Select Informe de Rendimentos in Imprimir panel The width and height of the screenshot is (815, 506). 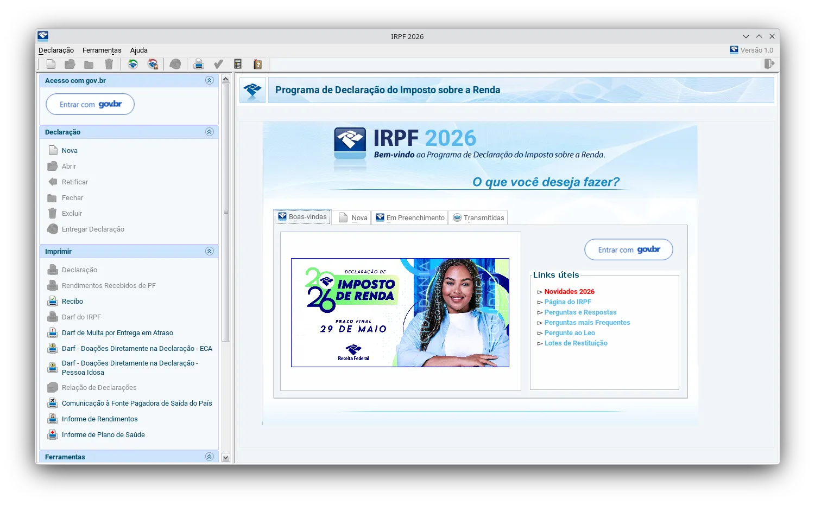pyautogui.click(x=99, y=419)
